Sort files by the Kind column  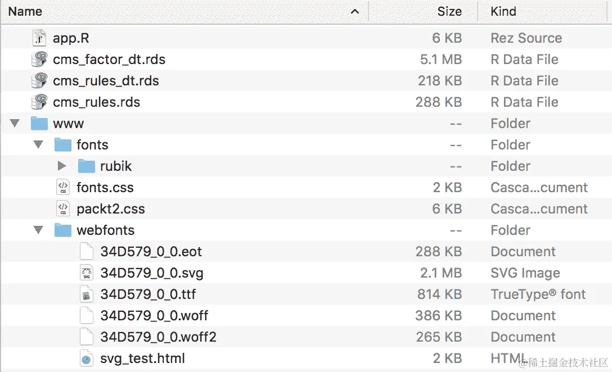pyautogui.click(x=503, y=11)
